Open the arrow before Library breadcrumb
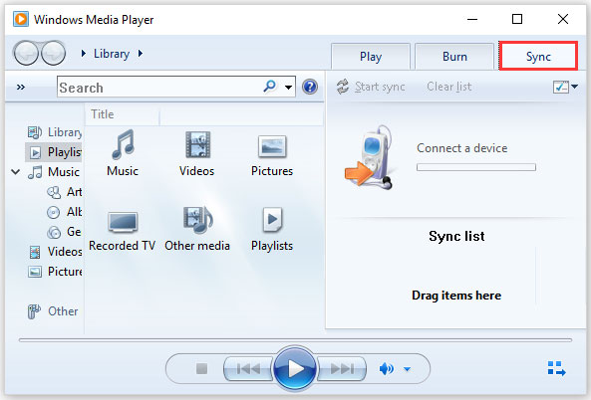The width and height of the screenshot is (591, 400). click(84, 54)
